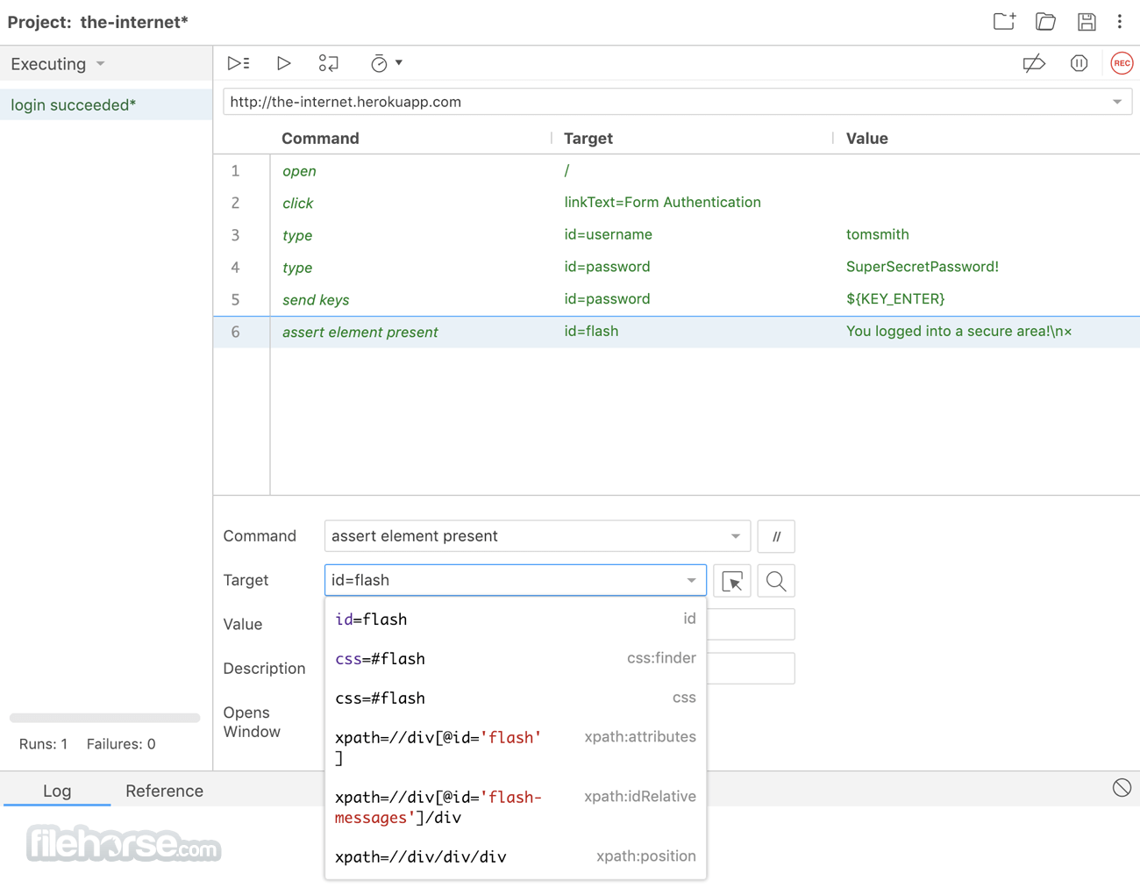Image resolution: width=1140 pixels, height=888 pixels.
Task: Select target in page with pointer icon
Action: [732, 580]
